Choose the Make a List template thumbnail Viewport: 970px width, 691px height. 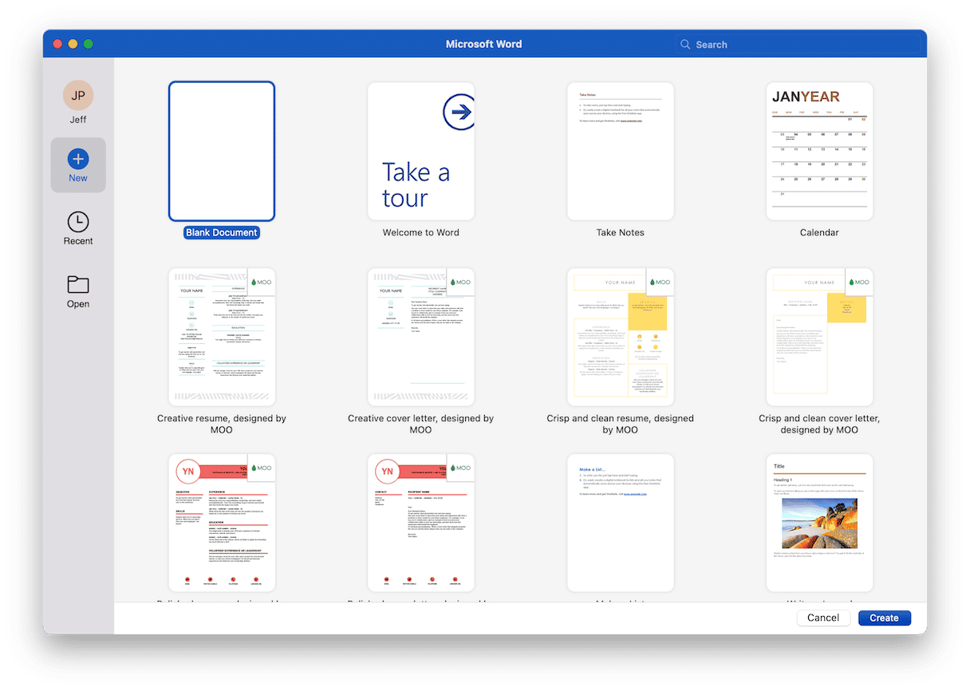click(x=621, y=523)
